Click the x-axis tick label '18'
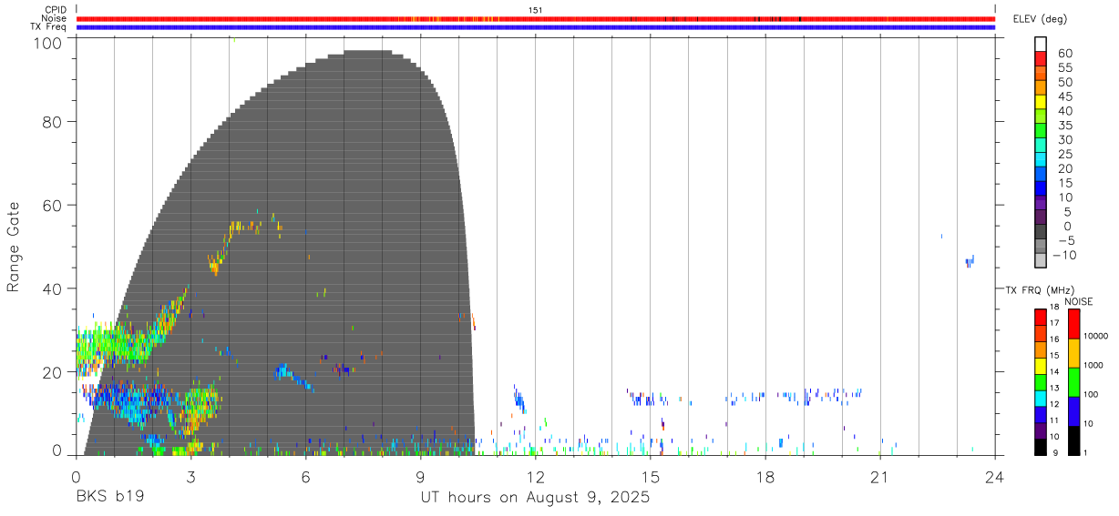The width and height of the screenshot is (1119, 516). click(765, 477)
